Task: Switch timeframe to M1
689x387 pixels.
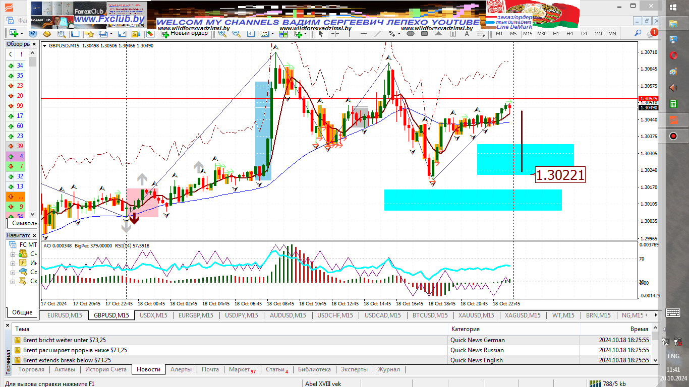Action: (x=499, y=33)
